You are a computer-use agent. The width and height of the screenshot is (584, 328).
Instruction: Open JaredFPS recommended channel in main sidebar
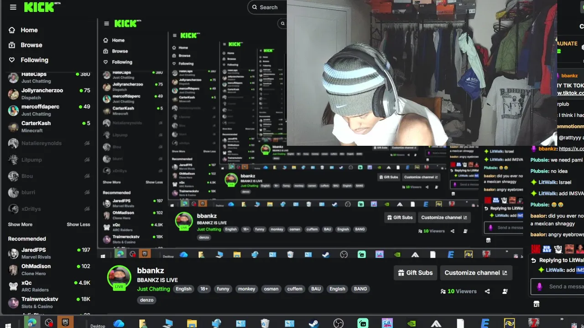tap(49, 253)
